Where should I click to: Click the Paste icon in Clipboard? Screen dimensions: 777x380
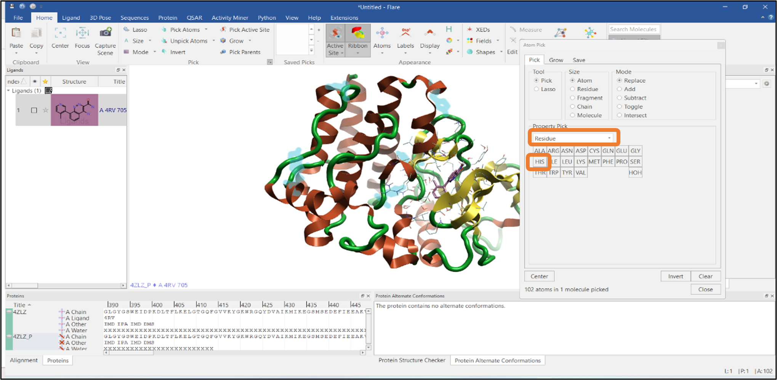16,34
